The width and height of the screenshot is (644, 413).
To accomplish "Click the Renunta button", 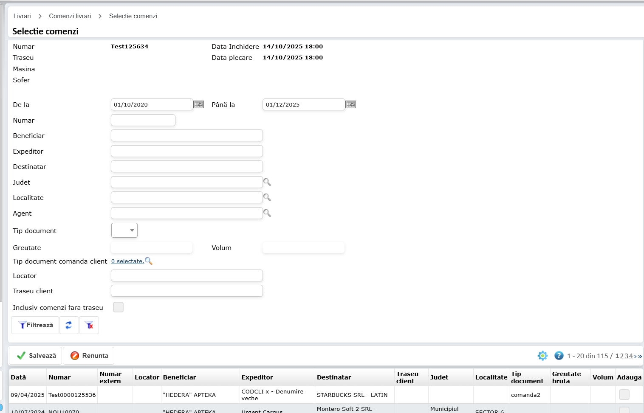I will pyautogui.click(x=89, y=356).
